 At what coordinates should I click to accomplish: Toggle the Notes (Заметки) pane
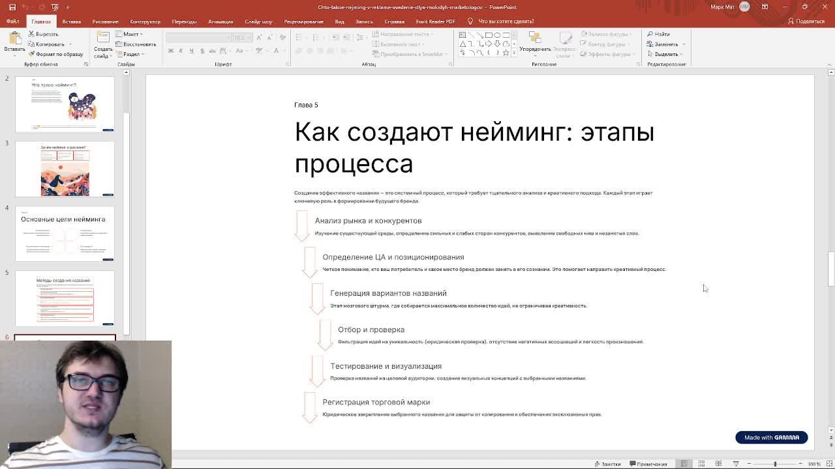607,464
